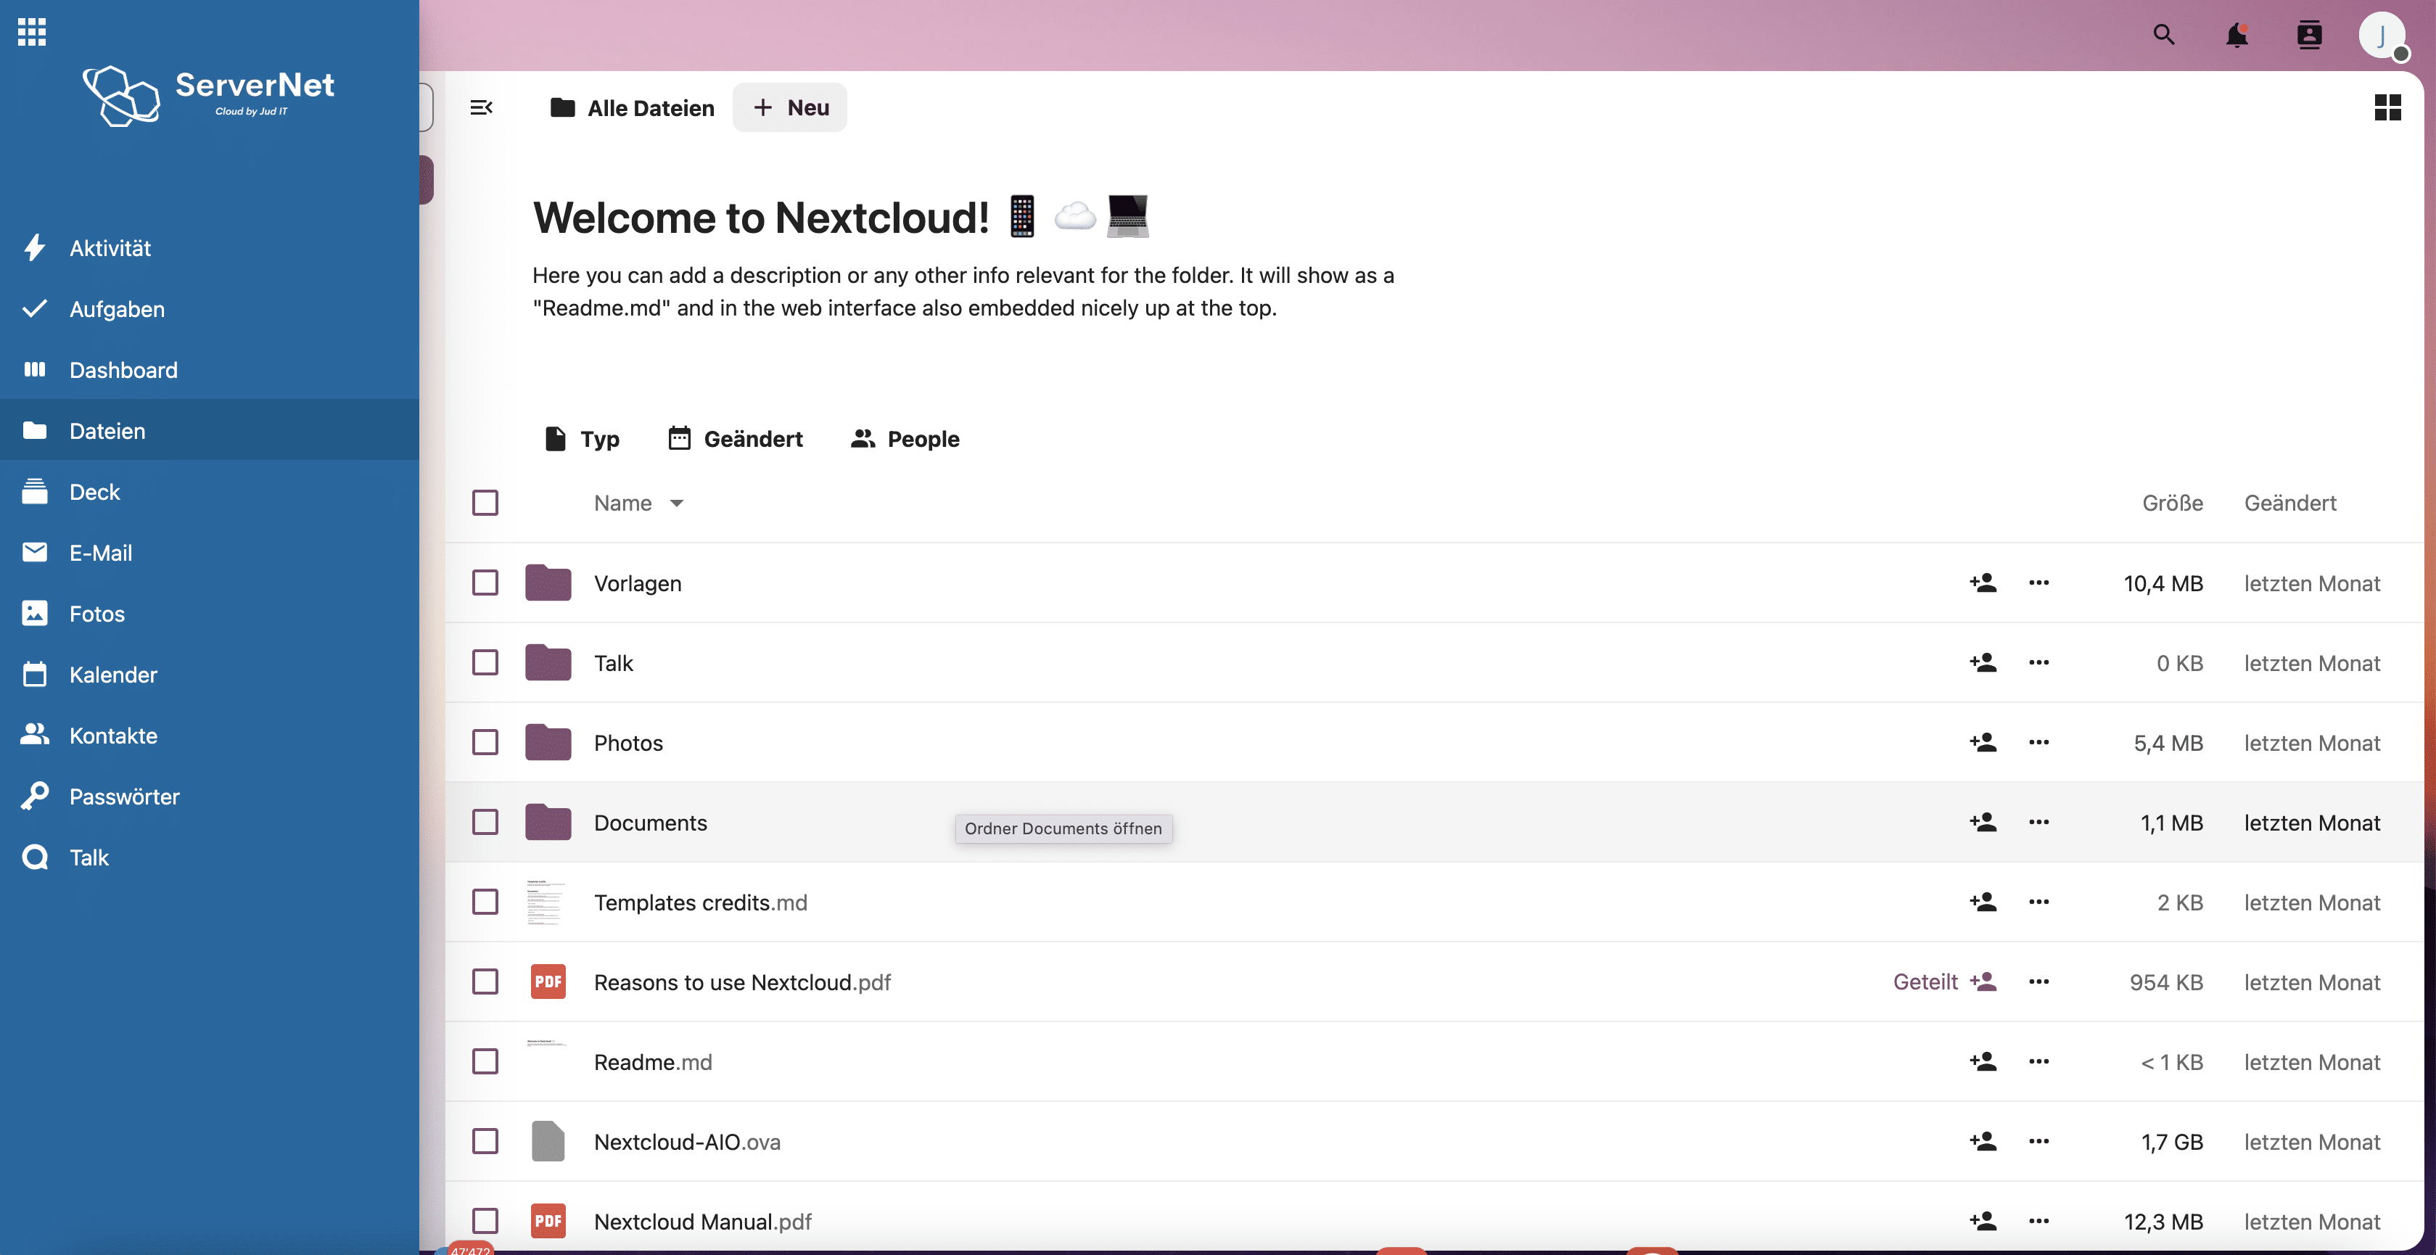Click share icon for Nextcloud-AIO.ova

(1983, 1142)
